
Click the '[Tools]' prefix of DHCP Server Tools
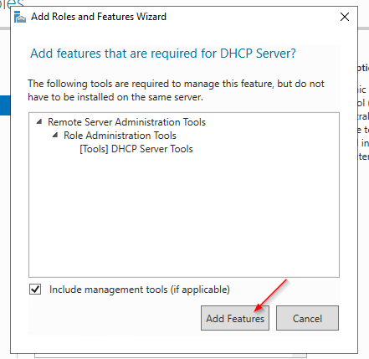[x=94, y=149]
